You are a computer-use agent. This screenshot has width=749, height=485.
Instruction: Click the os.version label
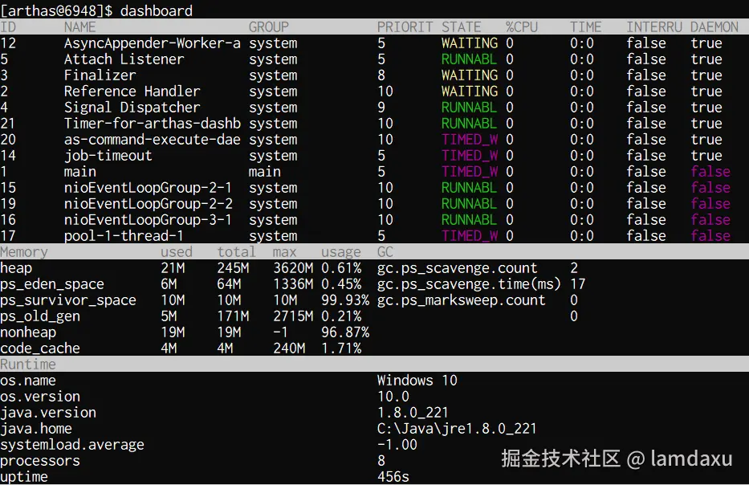[x=40, y=397]
